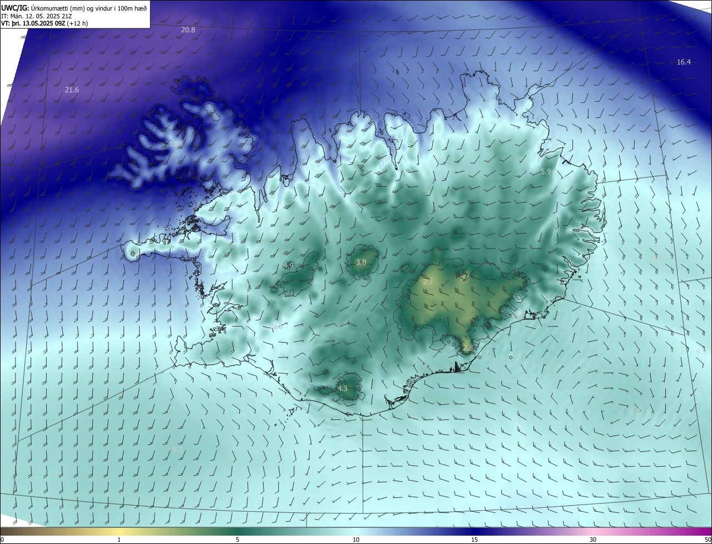Click the color scale tick label 30
Image resolution: width=712 pixels, height=544 pixels.
(593, 540)
